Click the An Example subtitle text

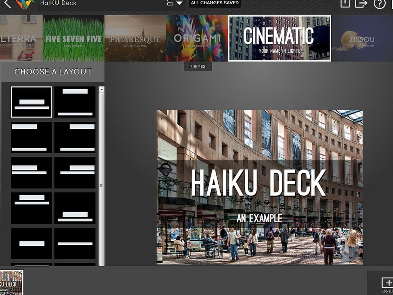[259, 217]
